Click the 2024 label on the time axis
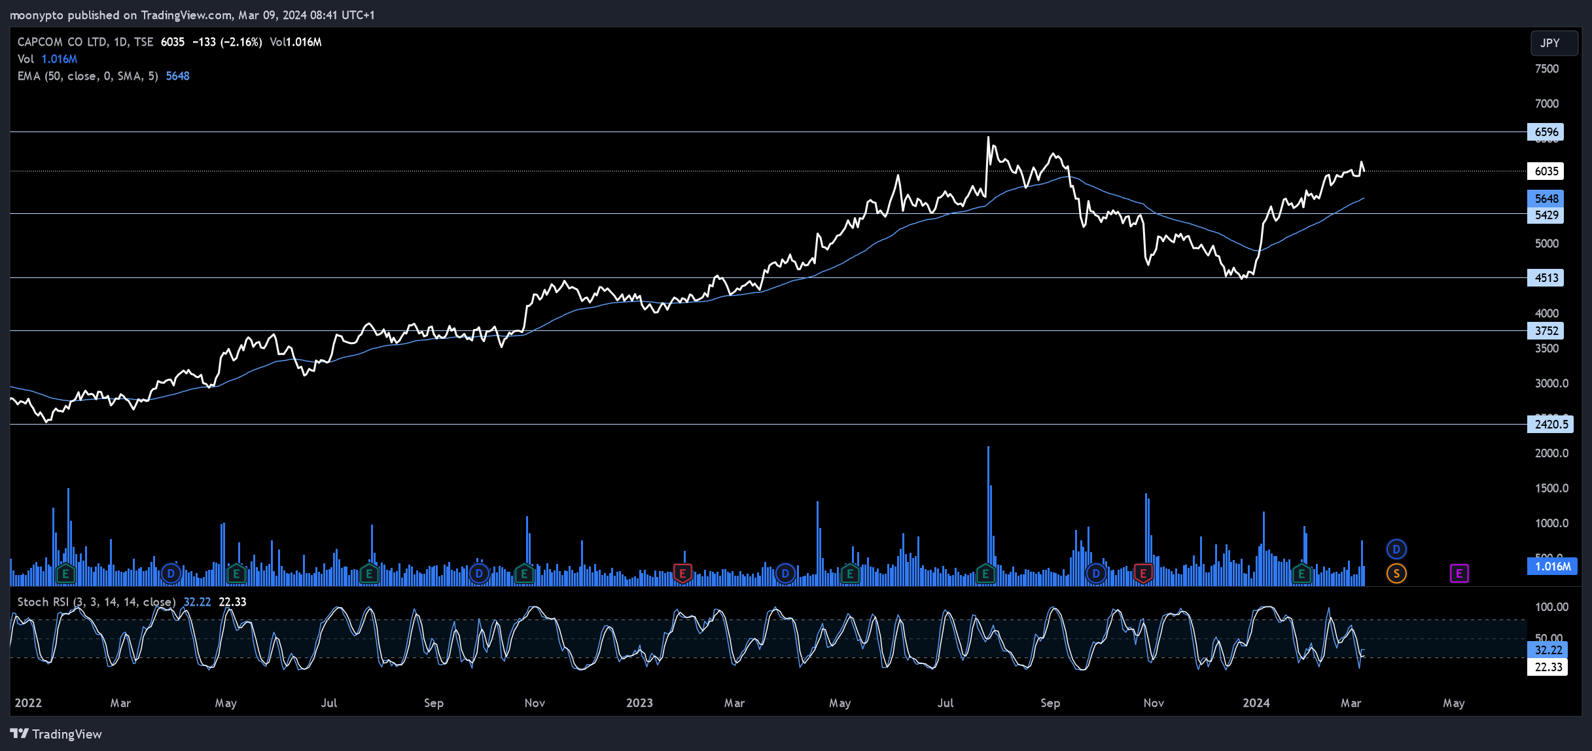1592x751 pixels. (1256, 703)
